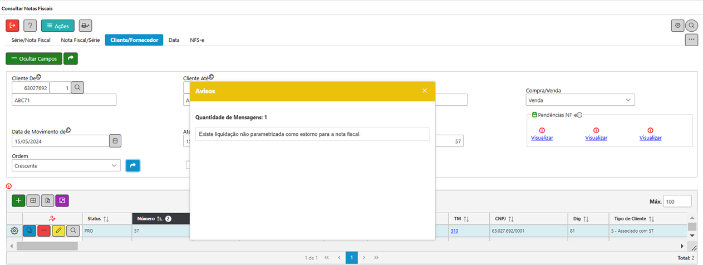Click the green plus add-record button
Viewport: 703px width, 265px height.
click(x=18, y=200)
